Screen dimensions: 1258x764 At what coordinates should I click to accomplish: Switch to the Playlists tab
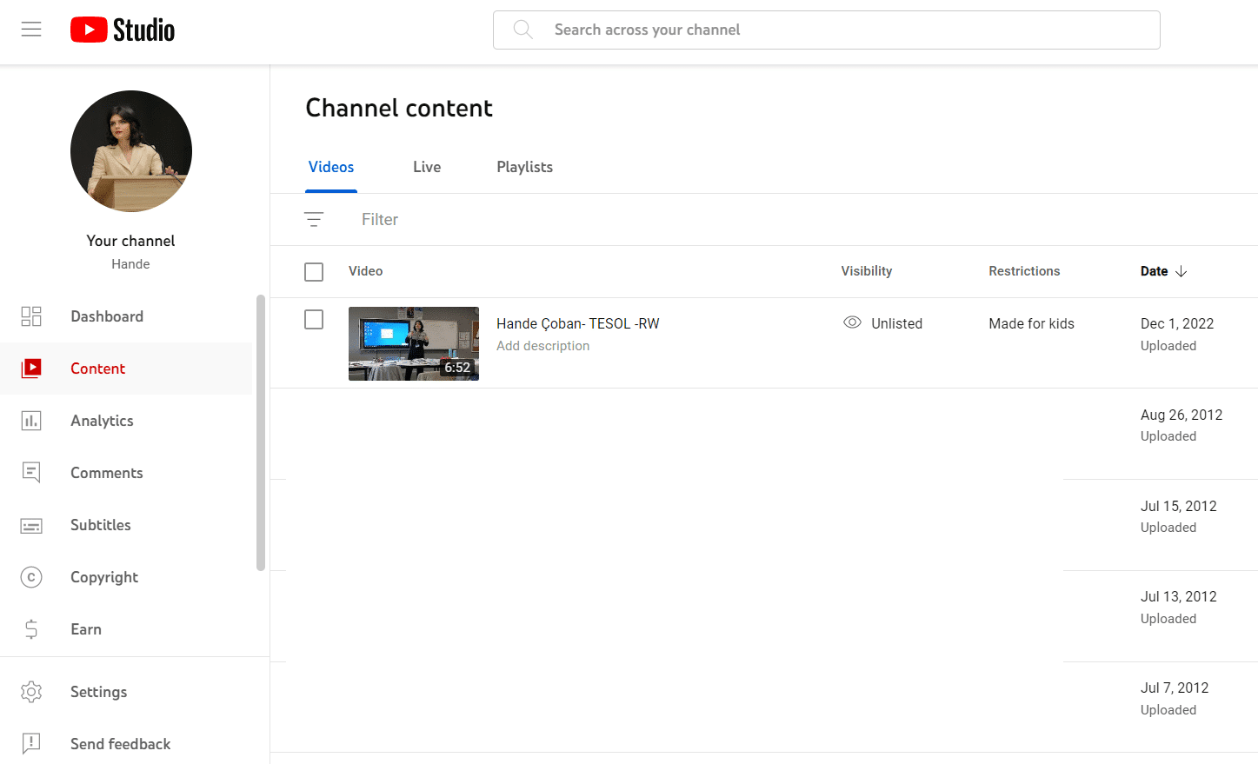524,167
